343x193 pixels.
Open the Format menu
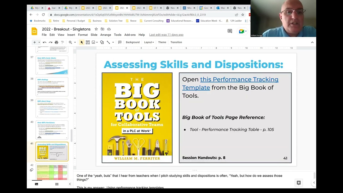tap(83, 35)
